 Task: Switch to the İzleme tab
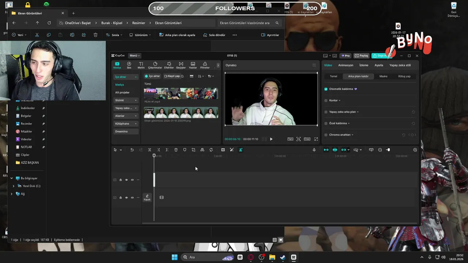tap(364, 65)
